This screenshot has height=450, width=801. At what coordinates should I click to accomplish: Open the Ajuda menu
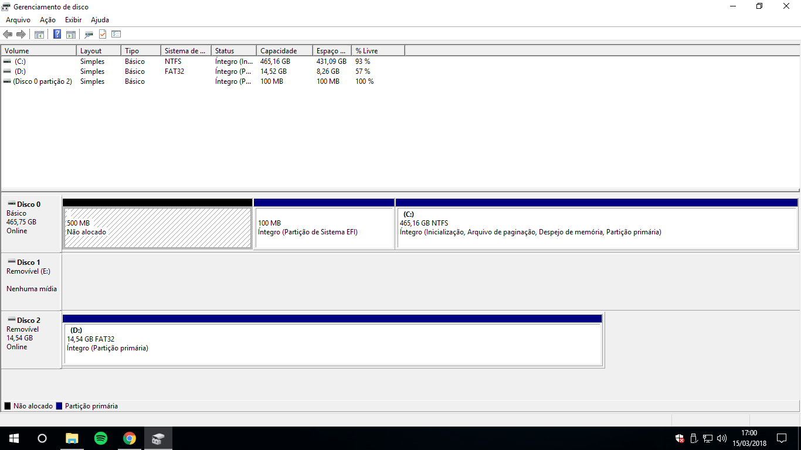pos(100,20)
